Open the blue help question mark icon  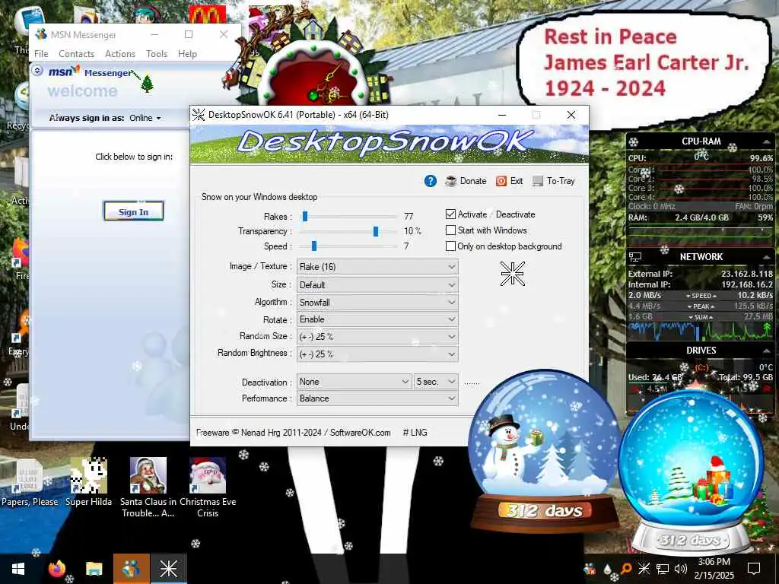(x=431, y=181)
